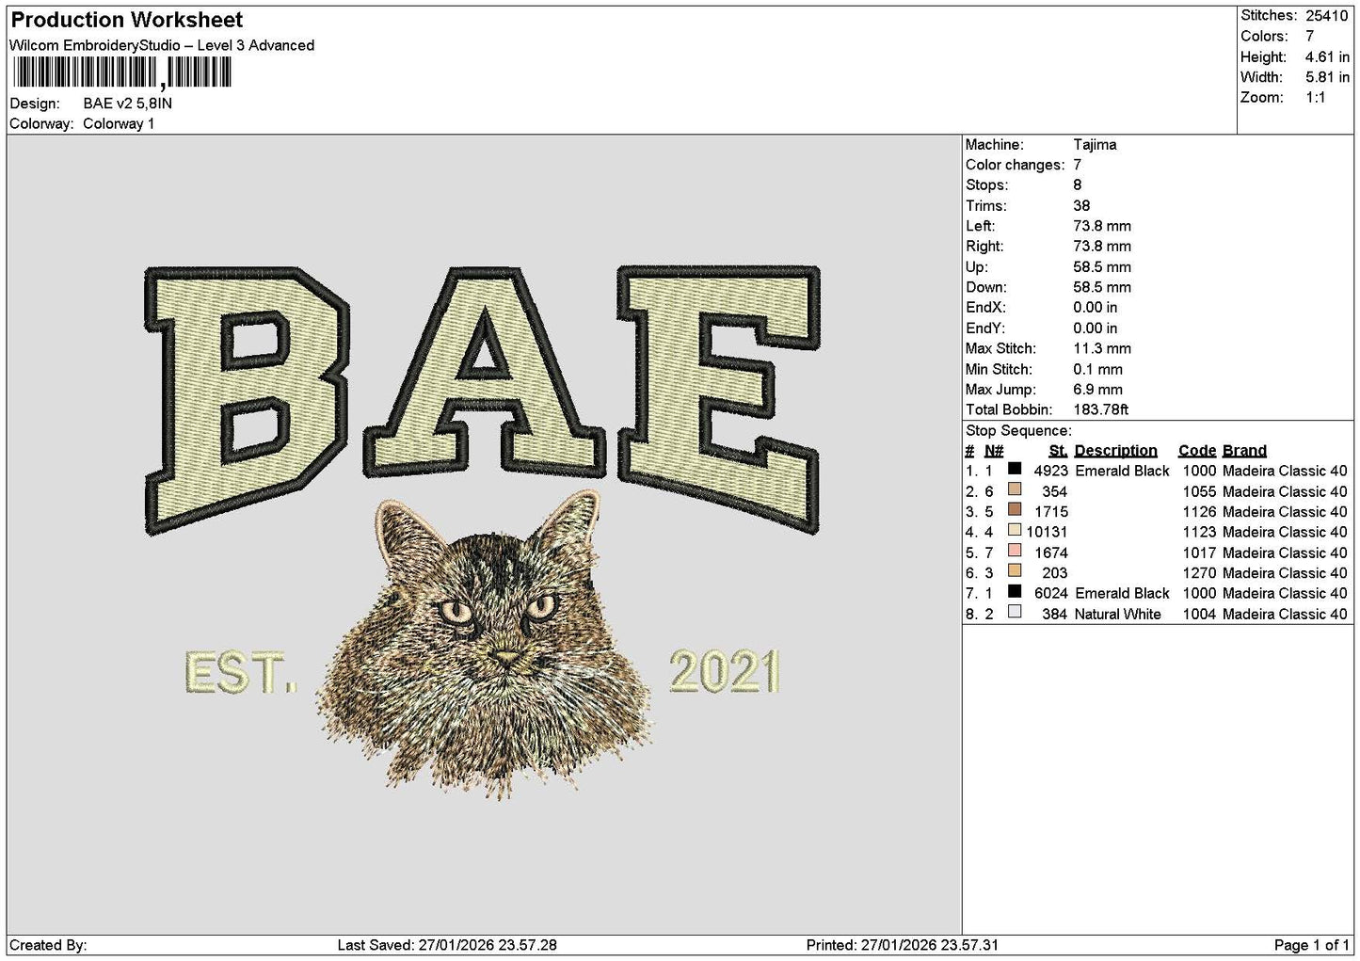1360x961 pixels.
Task: Click the Stop Sequence heading
Action: point(1018,431)
